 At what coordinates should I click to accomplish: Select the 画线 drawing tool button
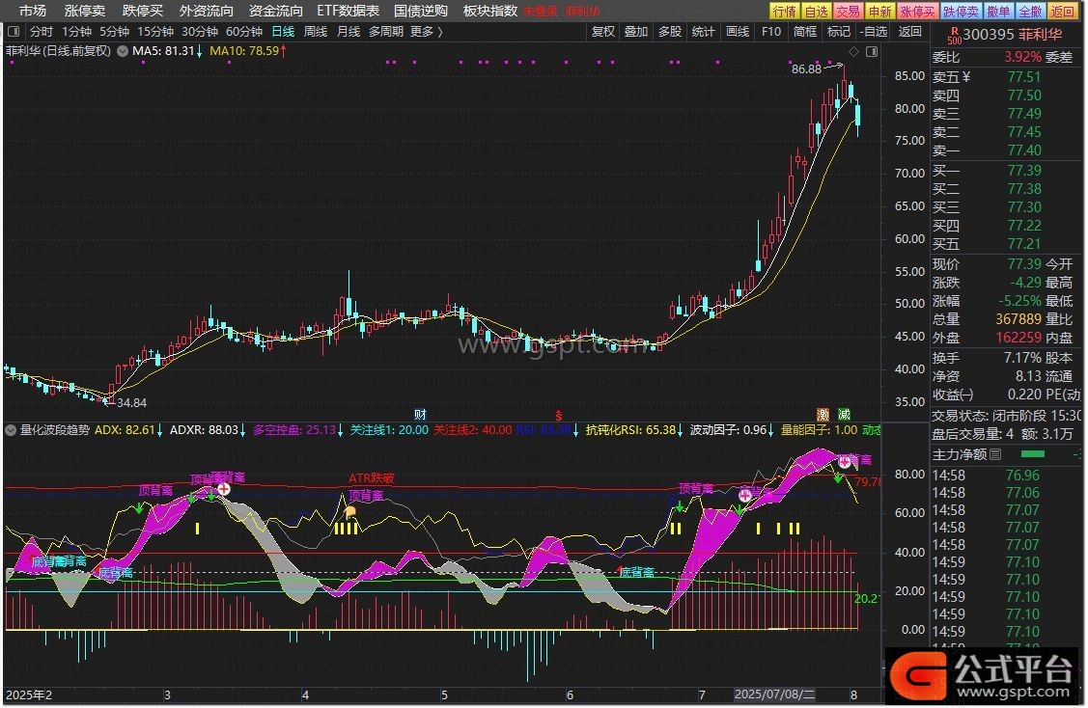(x=738, y=31)
